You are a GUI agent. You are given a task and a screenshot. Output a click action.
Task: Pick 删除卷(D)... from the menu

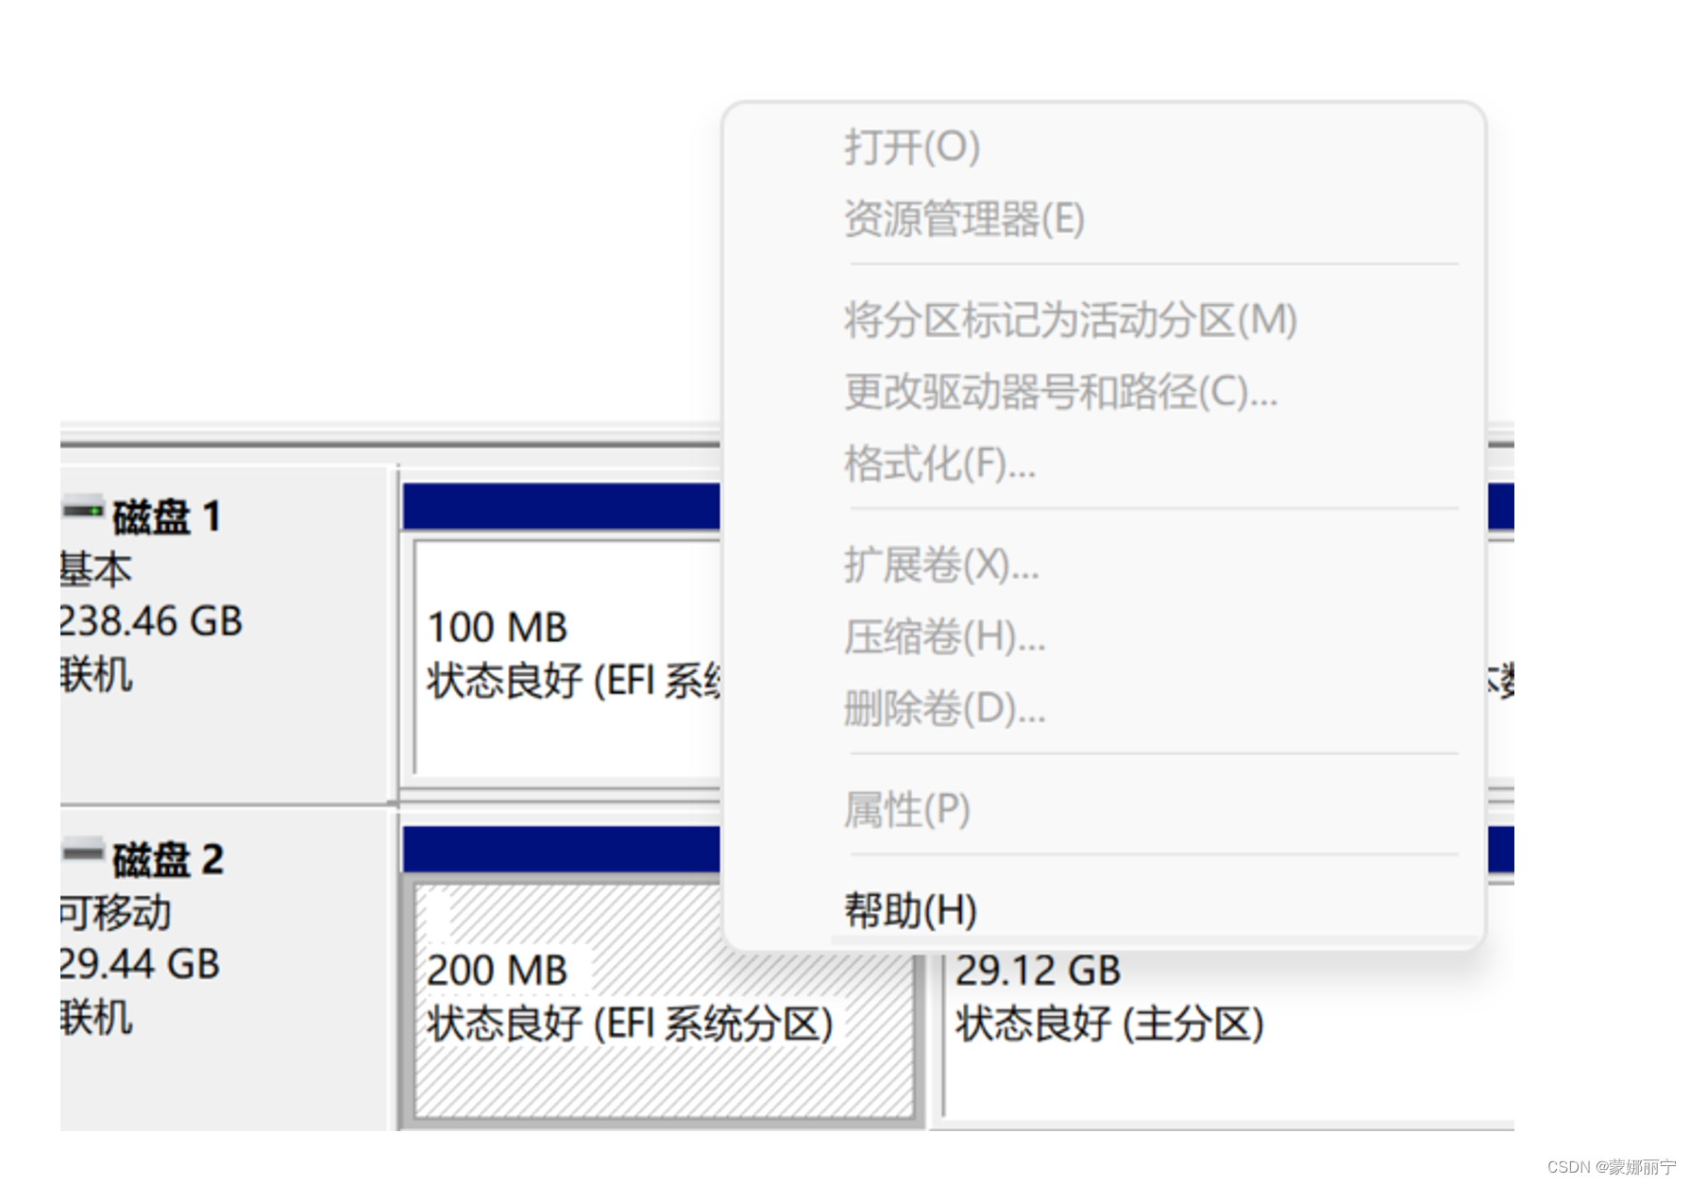pos(944,708)
